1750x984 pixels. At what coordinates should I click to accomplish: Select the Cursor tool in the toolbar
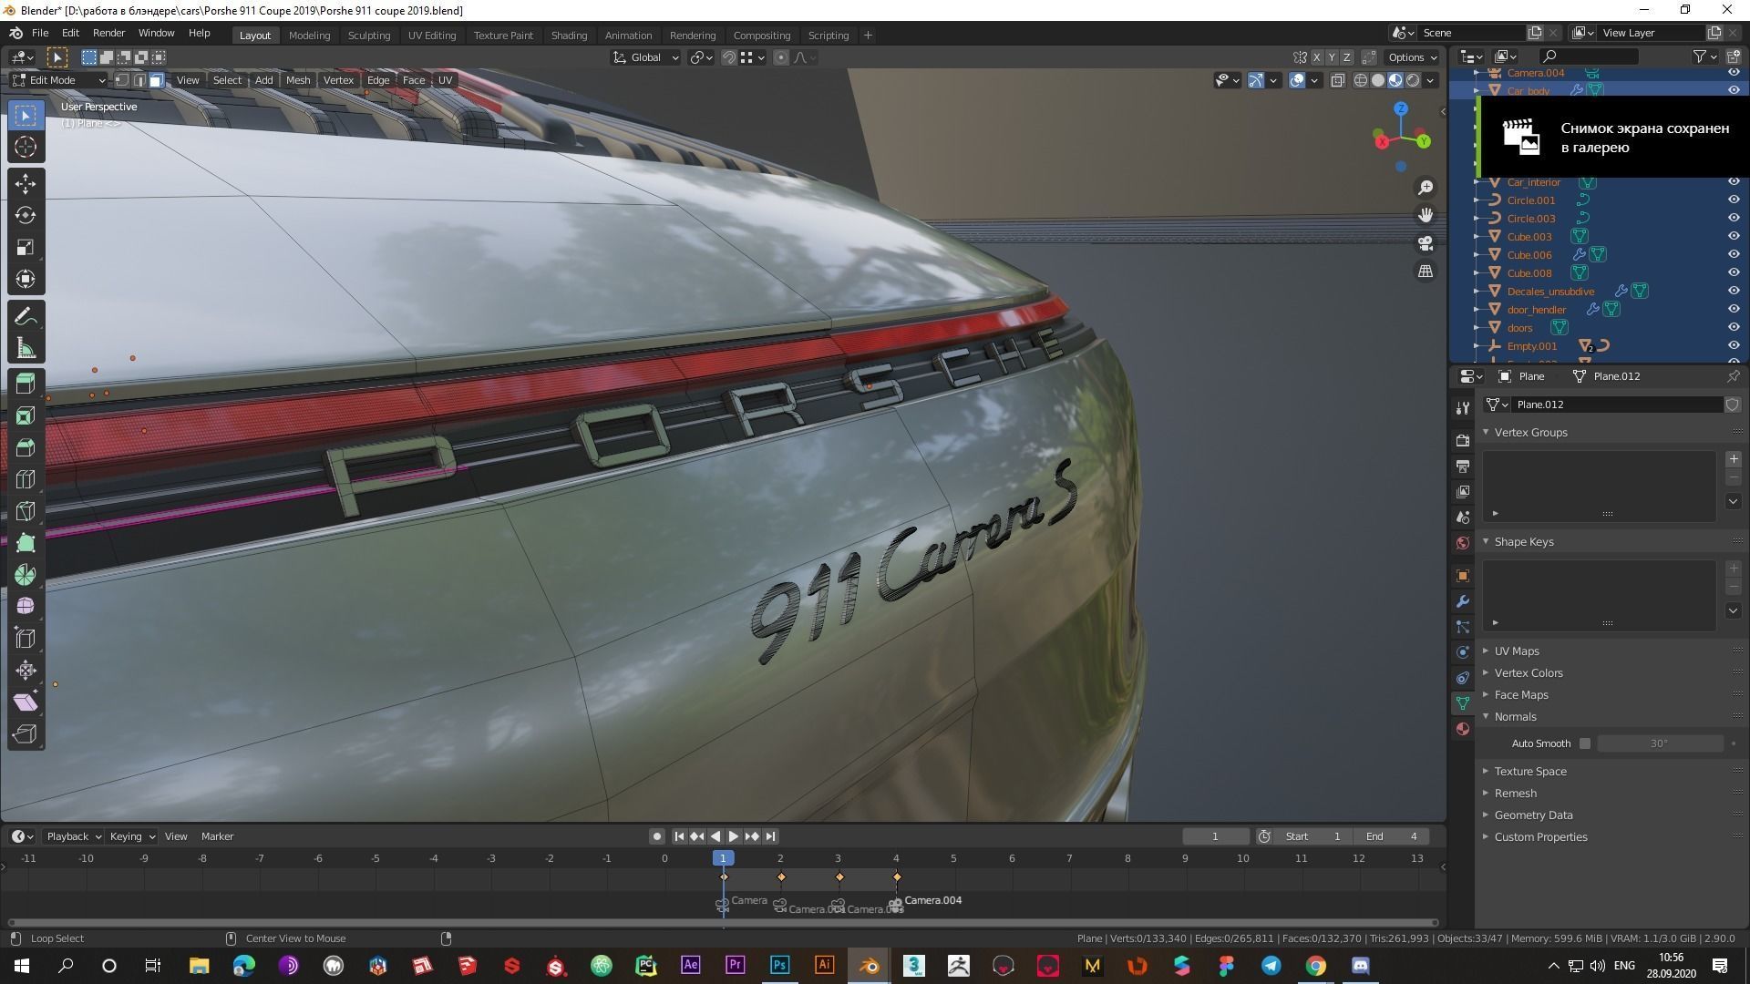(x=26, y=147)
